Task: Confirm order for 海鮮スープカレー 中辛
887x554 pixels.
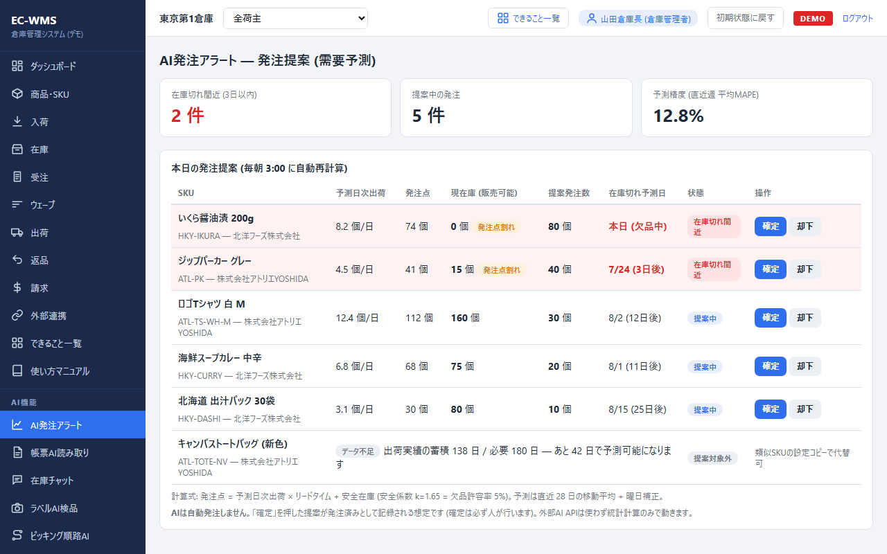Action: pyautogui.click(x=771, y=366)
